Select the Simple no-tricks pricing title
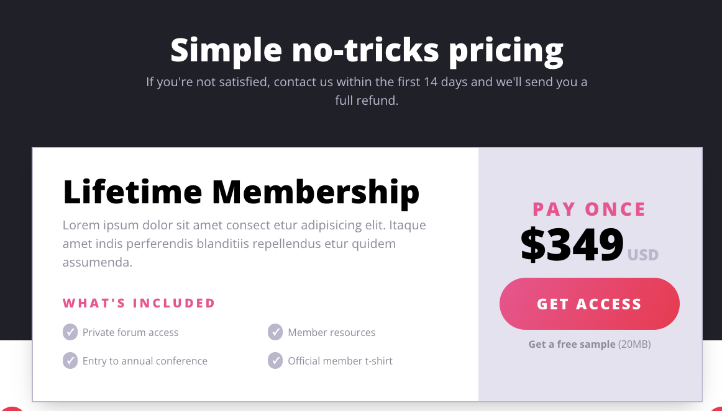722x411 pixels. 367,50
